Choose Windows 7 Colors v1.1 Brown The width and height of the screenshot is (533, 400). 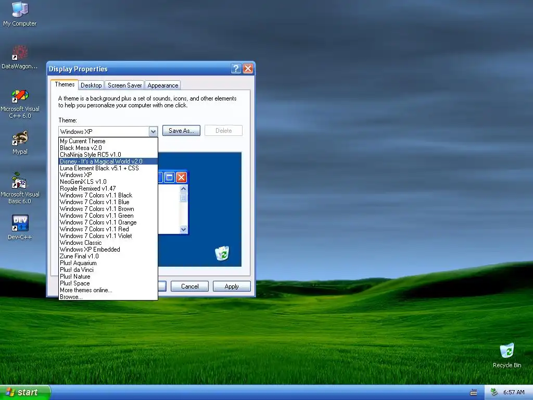coord(108,209)
